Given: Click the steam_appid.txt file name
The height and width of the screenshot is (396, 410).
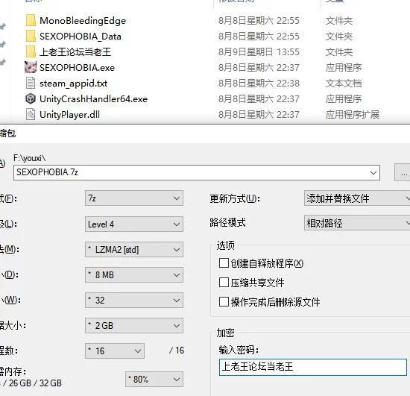Looking at the screenshot, I should (x=74, y=84).
